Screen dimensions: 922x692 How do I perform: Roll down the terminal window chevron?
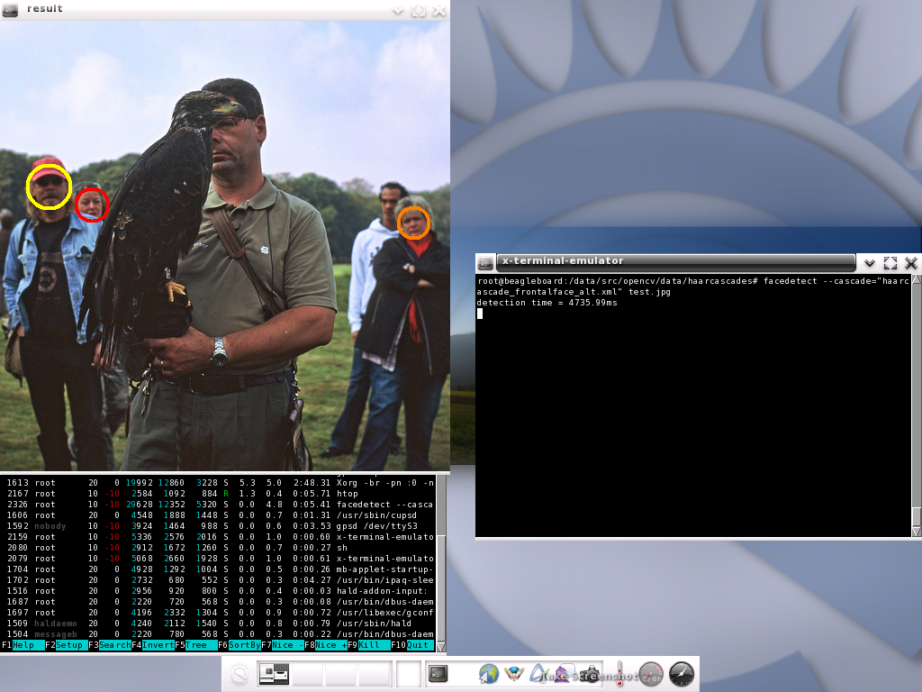tap(870, 263)
